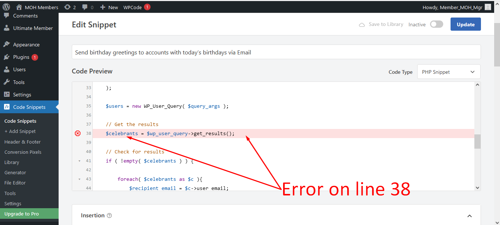Open the updates icon showing 2

coord(67,7)
